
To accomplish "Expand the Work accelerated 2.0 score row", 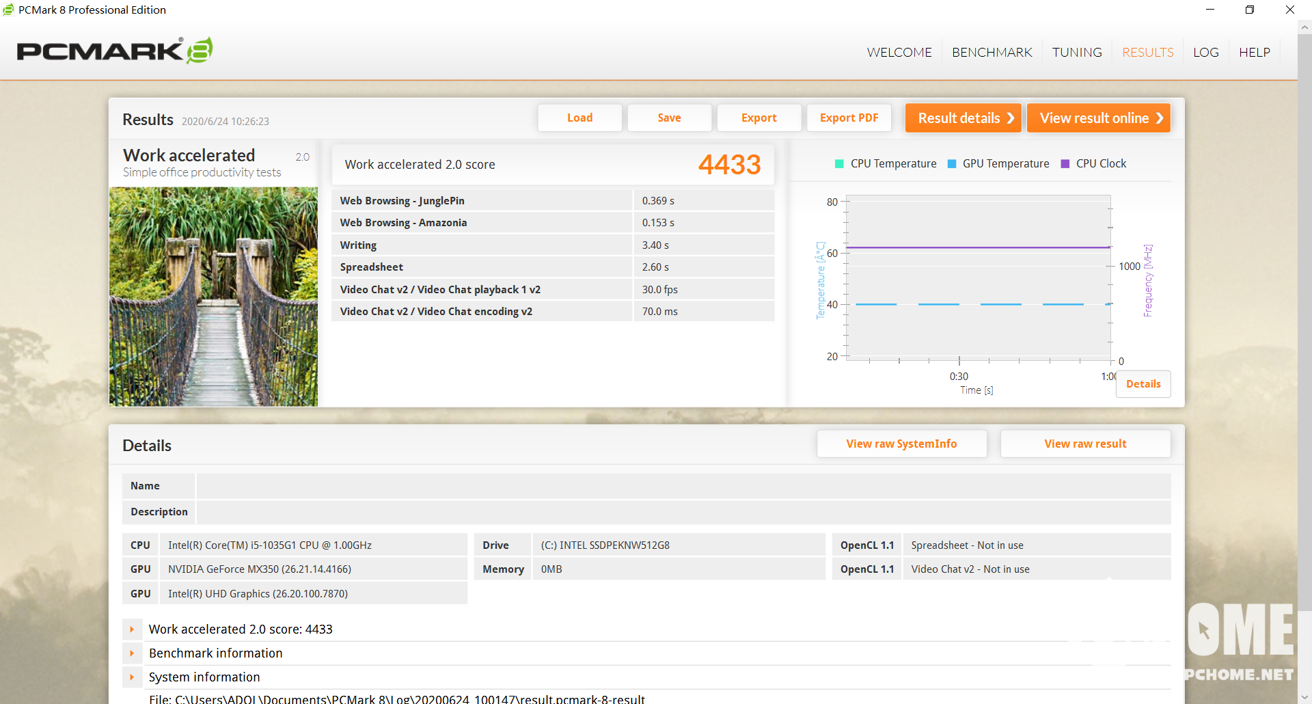I will point(132,629).
